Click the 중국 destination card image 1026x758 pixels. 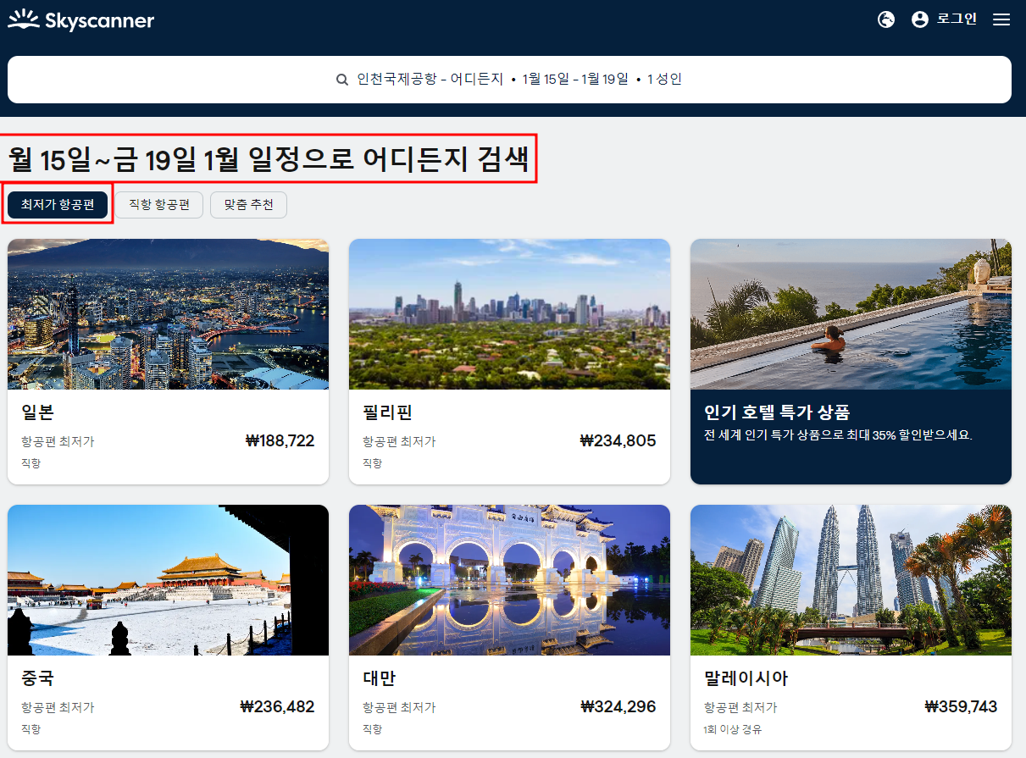168,580
